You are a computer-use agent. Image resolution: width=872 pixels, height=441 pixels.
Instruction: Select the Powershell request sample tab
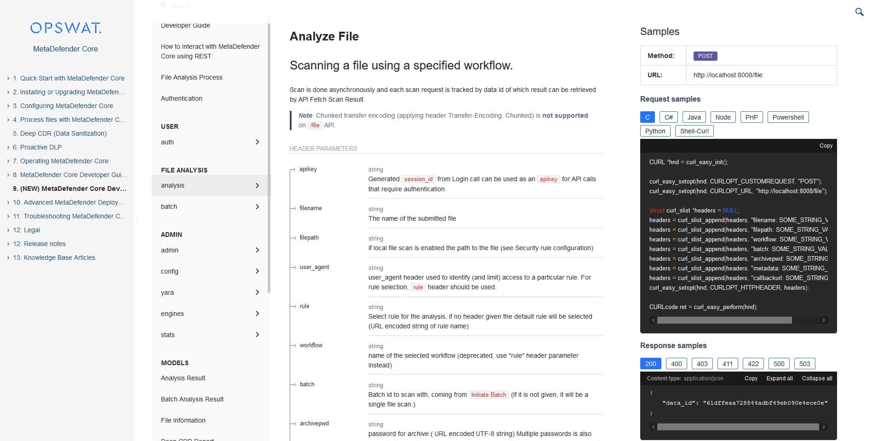click(x=788, y=117)
